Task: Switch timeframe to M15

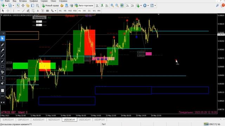Action: (70, 11)
